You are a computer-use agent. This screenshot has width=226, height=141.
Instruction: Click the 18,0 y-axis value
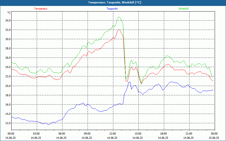pyautogui.click(x=8, y=95)
